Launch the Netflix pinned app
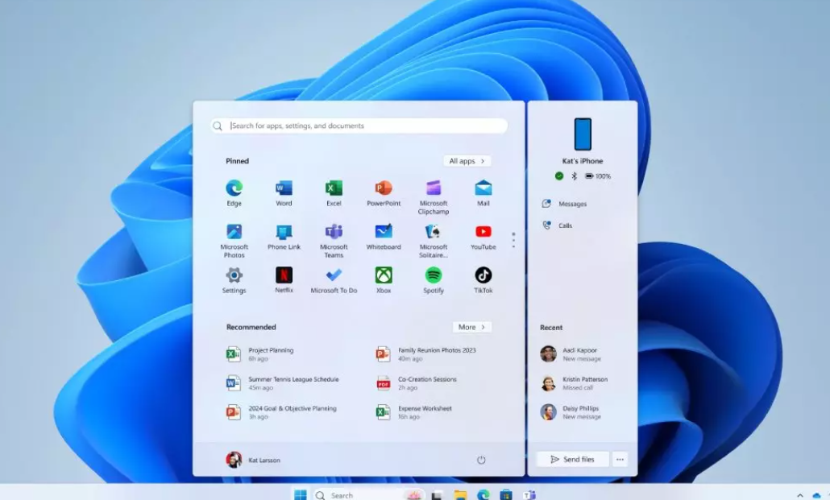 coord(284,275)
